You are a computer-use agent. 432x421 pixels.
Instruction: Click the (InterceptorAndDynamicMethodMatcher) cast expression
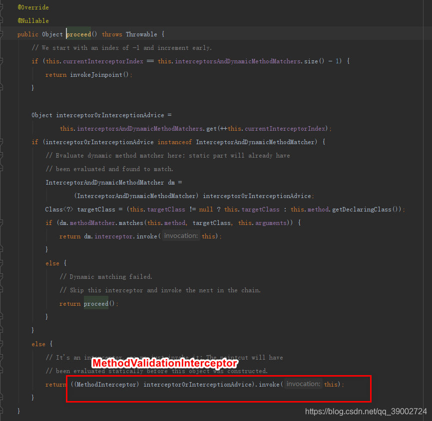click(136, 196)
